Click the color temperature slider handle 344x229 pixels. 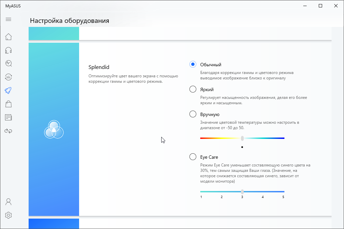coord(242,138)
